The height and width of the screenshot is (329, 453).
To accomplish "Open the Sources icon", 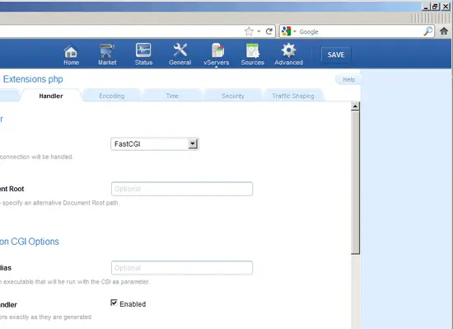I will 253,51.
